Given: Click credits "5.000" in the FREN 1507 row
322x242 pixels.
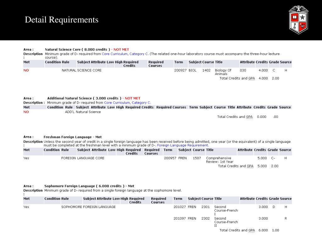Looking at the screenshot, I should tap(262, 158).
